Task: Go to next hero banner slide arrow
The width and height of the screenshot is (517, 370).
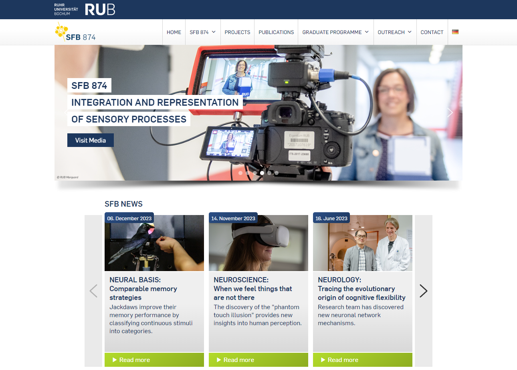Action: 450,113
